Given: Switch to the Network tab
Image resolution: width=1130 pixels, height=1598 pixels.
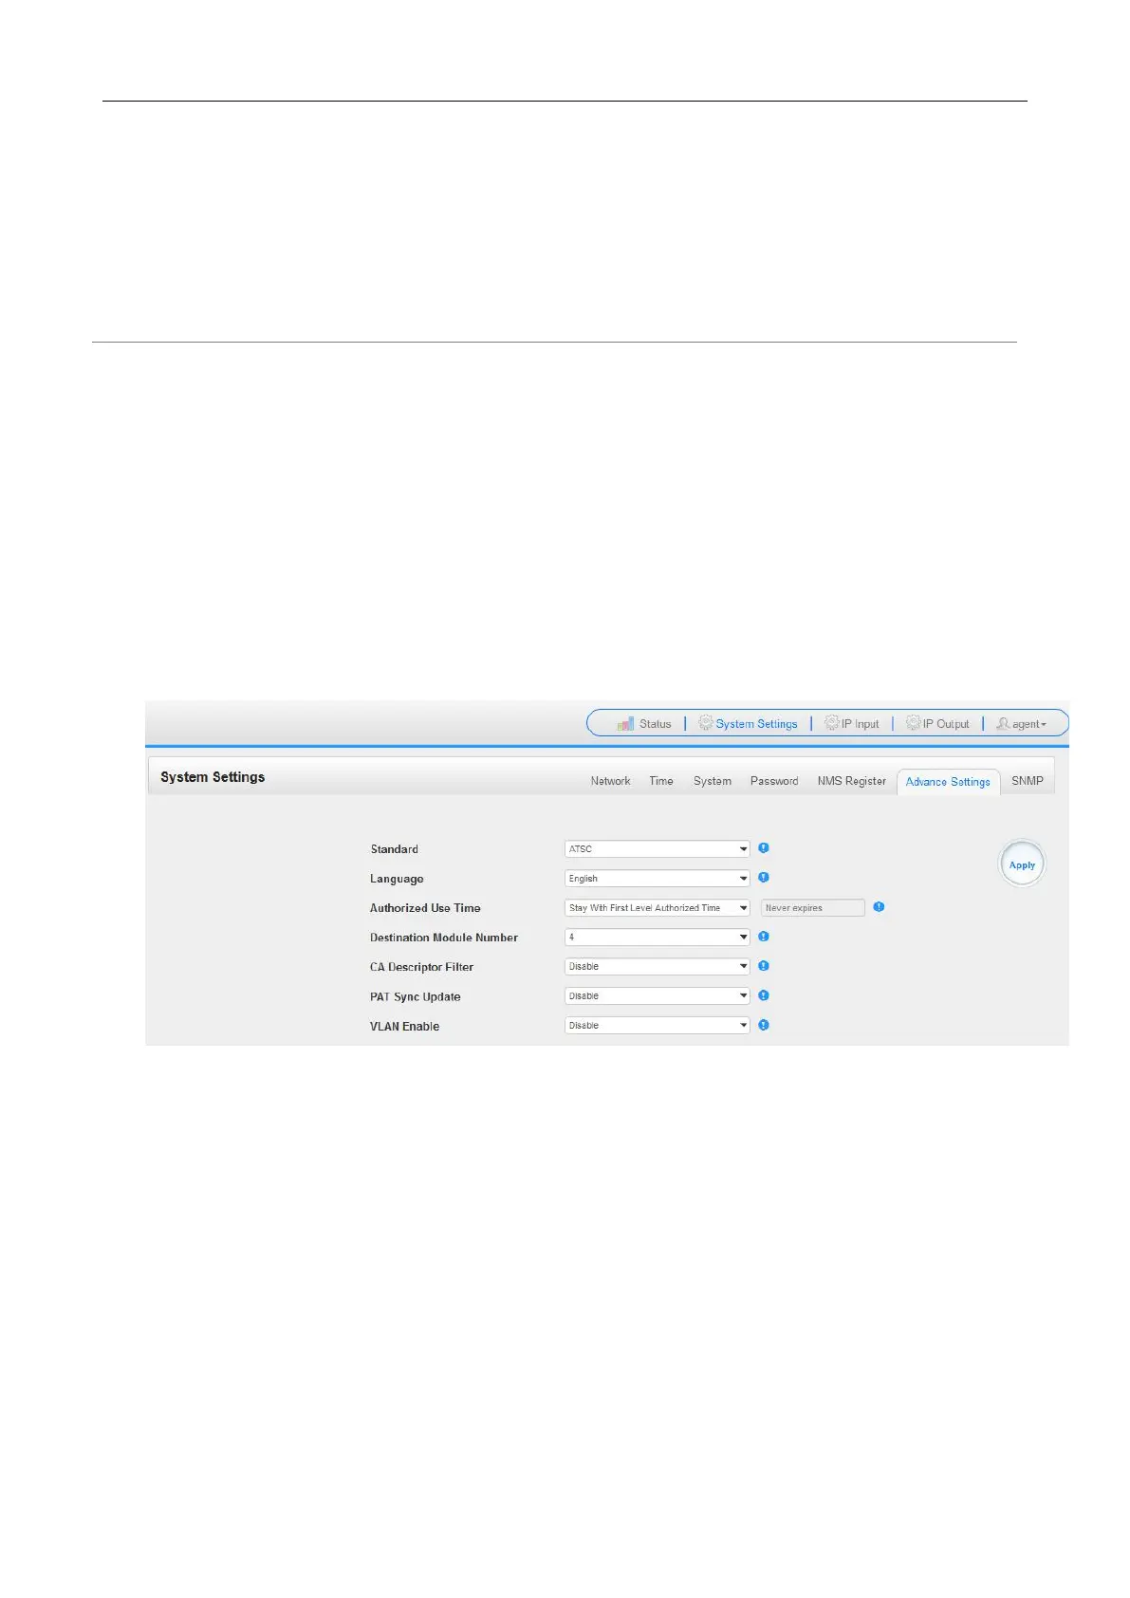Looking at the screenshot, I should coord(610,781).
